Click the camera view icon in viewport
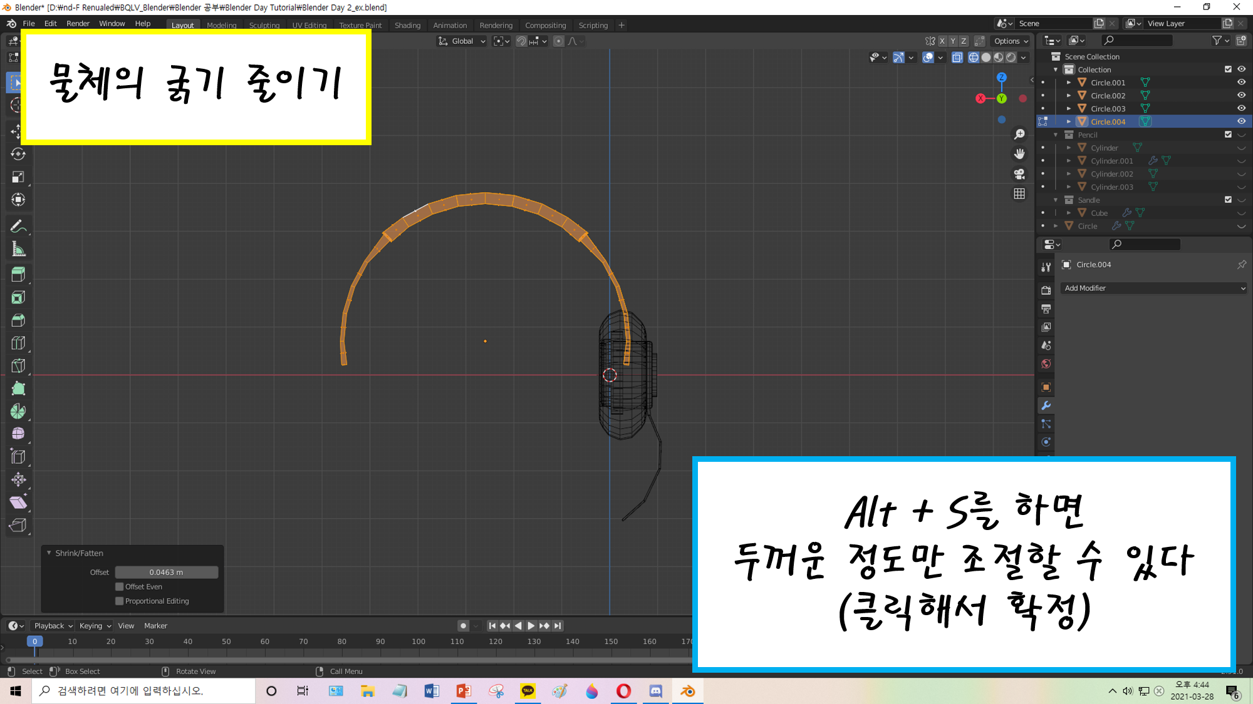 1019,174
